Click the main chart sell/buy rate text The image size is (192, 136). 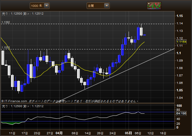23,14
